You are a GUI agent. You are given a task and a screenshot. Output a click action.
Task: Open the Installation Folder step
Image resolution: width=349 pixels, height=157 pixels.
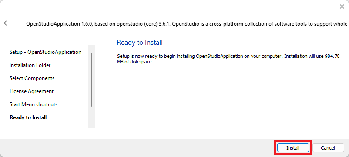[30, 65]
